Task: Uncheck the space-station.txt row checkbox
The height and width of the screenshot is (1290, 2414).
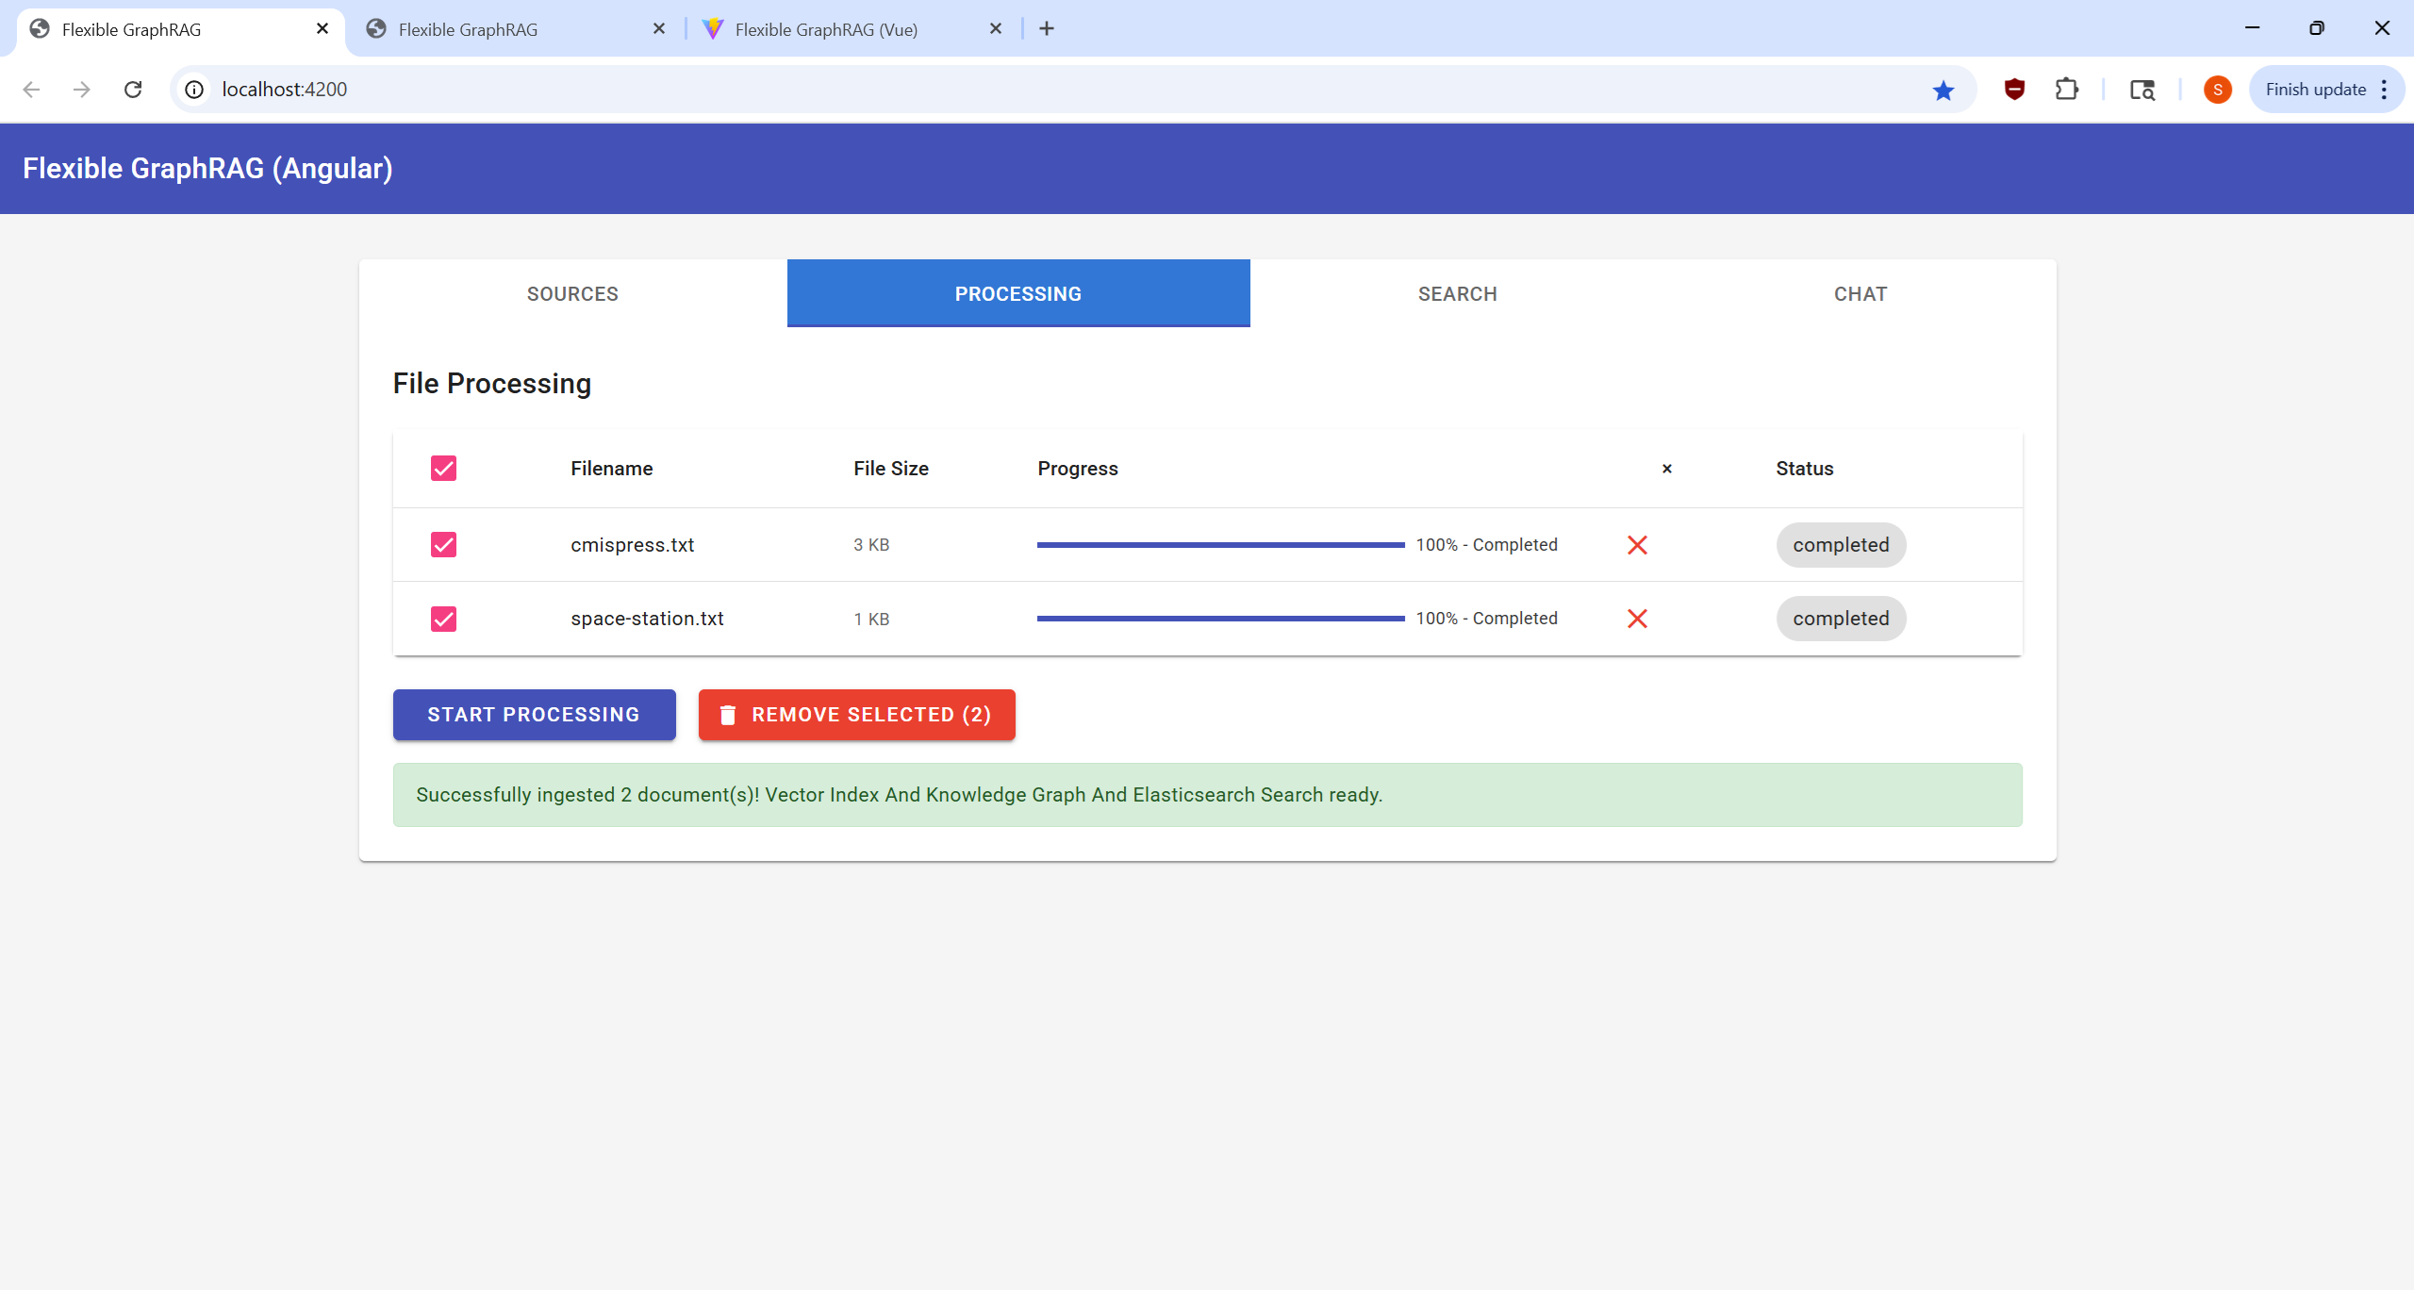Action: (443, 619)
